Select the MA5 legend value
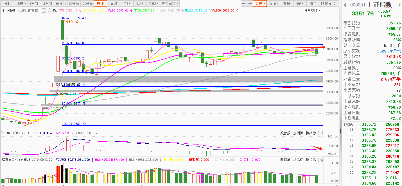 click(68, 10)
